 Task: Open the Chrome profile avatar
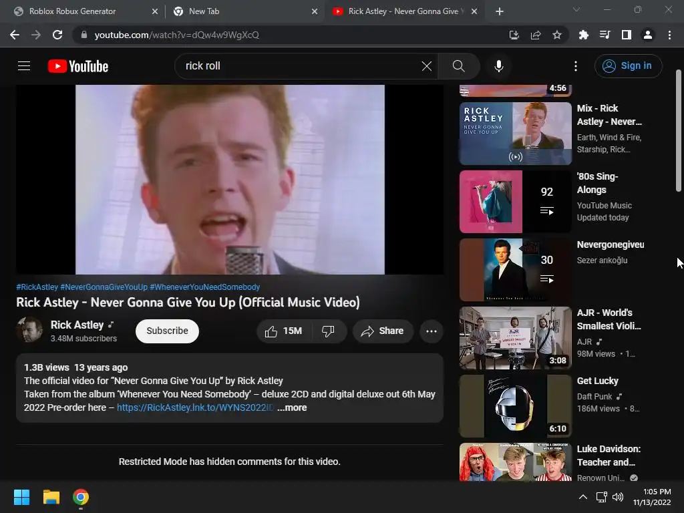[x=648, y=35]
